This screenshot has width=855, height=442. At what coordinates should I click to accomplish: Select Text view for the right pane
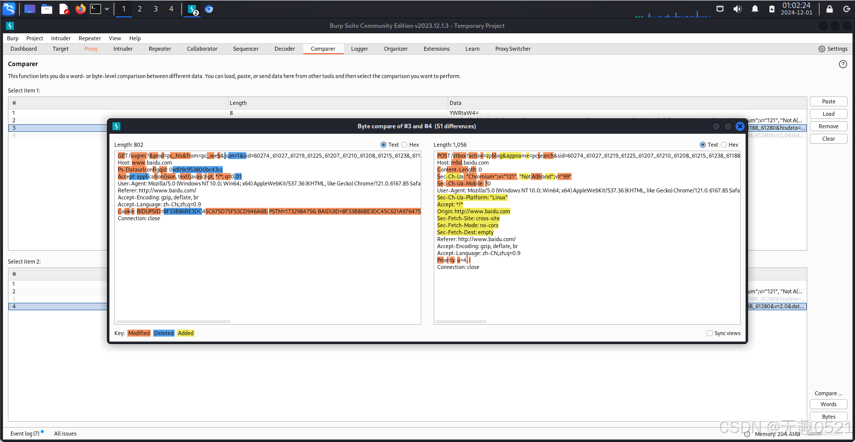[703, 145]
